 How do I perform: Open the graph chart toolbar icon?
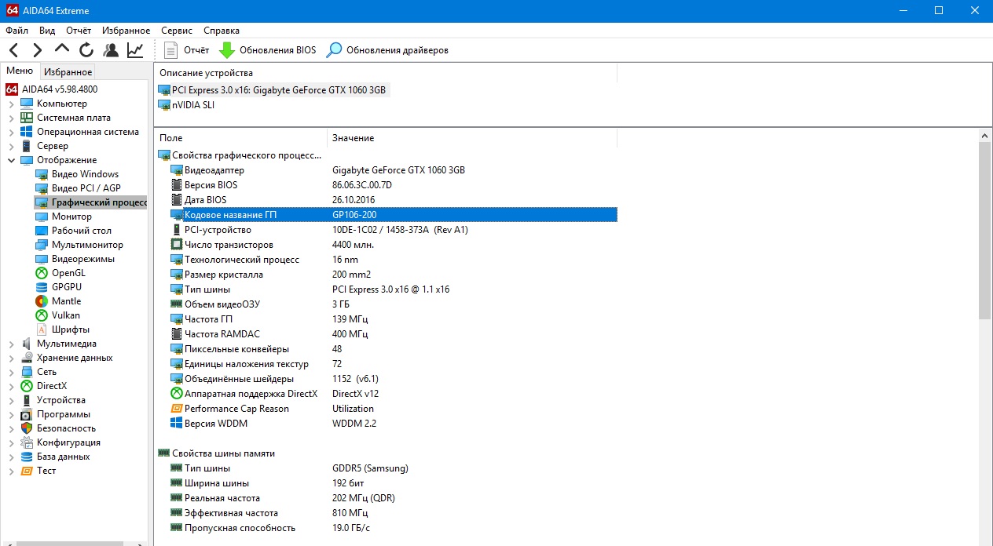coord(135,50)
